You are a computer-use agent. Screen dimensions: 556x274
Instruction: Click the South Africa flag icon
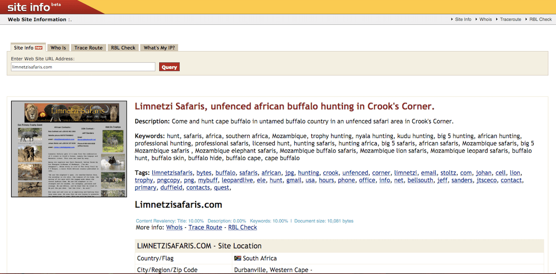coord(237,258)
